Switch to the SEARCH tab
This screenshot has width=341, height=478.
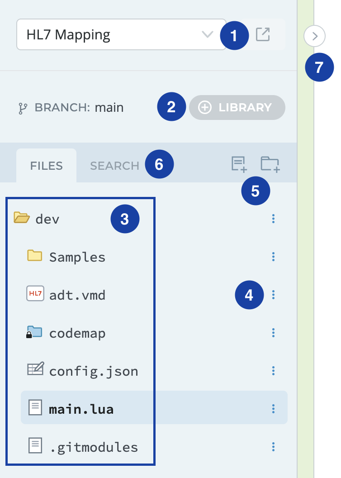[114, 166]
